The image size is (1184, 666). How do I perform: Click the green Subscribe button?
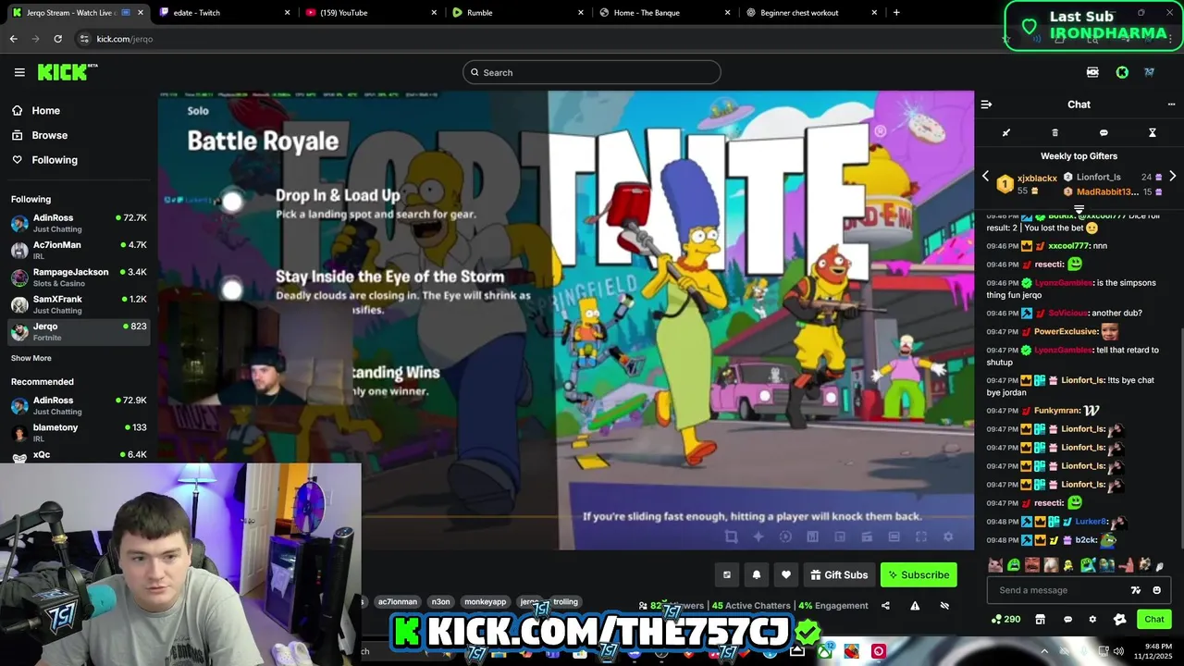(919, 574)
